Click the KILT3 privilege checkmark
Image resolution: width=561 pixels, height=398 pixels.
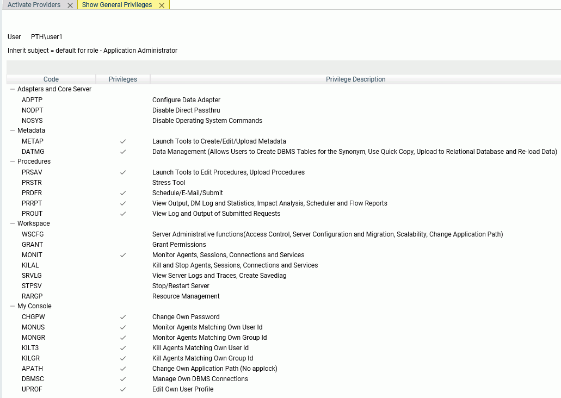pos(123,349)
